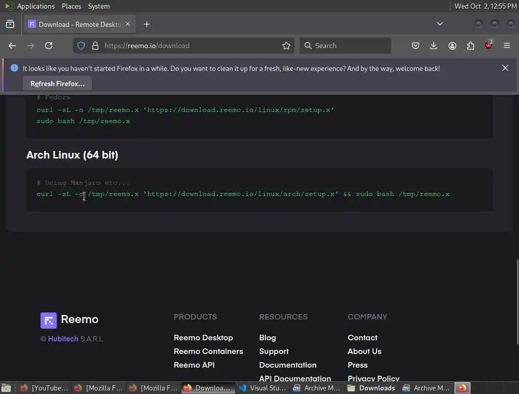This screenshot has height=394, width=519.
Task: Open tracking protection shield icon
Action: coord(81,46)
